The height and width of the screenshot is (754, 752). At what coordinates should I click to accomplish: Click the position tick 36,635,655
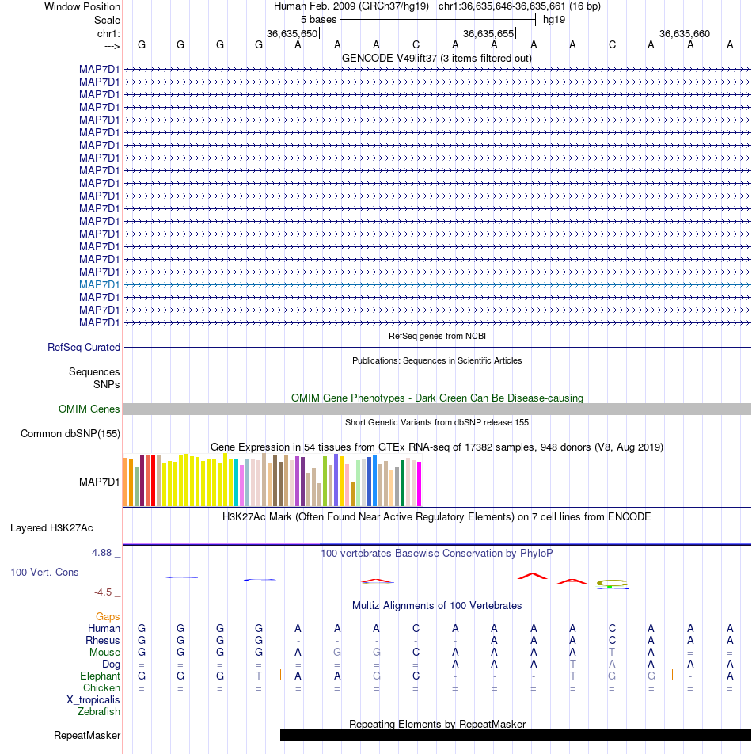click(488, 33)
